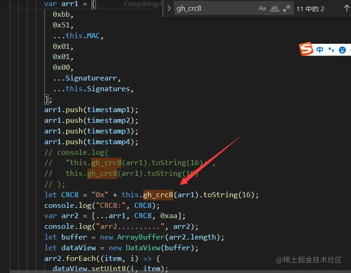
Task: Click line console.log("arr2..........", arr2);
Action: 121,226
